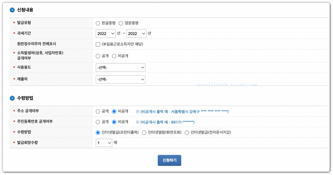Open the 사용용도 -선택- dropdown
Screen dimensions: 333x175
[120, 68]
